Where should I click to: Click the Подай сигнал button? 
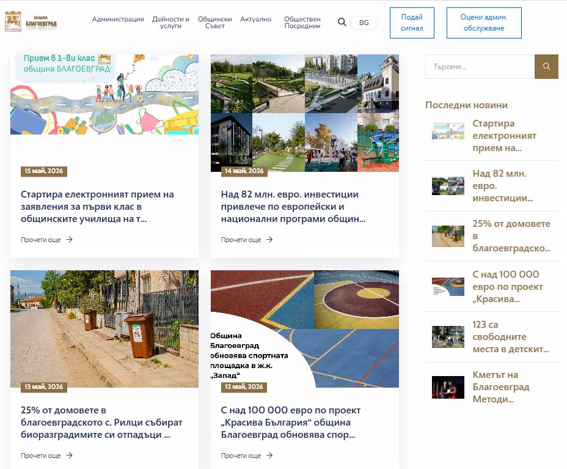[x=412, y=23]
